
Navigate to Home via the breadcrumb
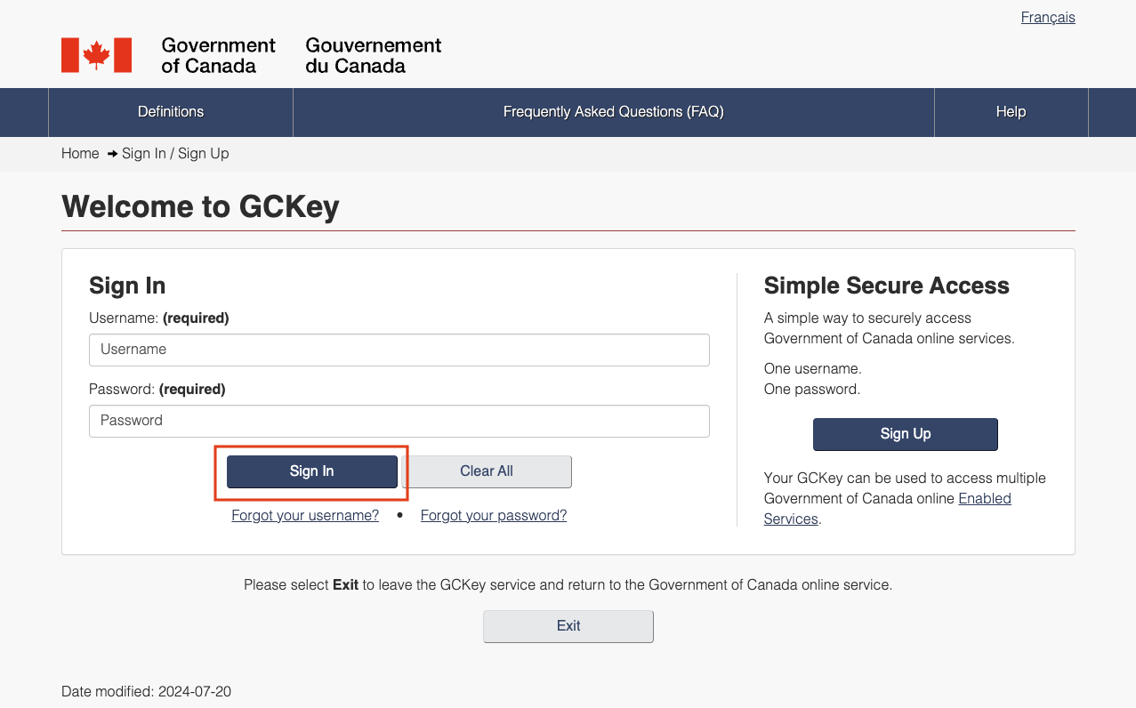(80, 153)
